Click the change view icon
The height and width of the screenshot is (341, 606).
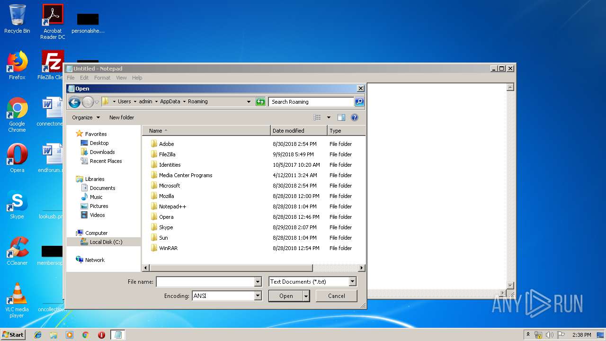(317, 117)
